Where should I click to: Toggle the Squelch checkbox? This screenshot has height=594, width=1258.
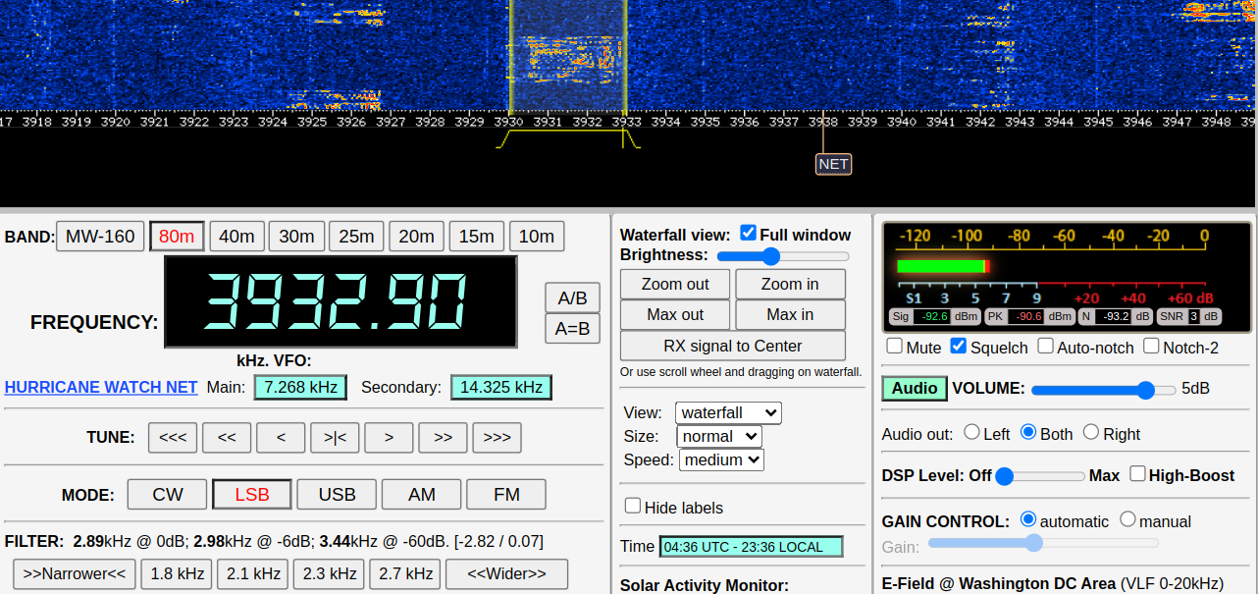[959, 347]
